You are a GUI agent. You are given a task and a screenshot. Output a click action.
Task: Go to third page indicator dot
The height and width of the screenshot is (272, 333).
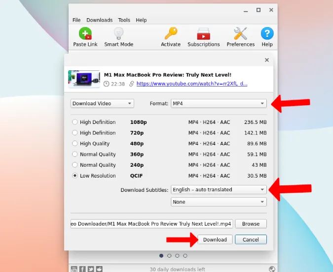pyautogui.click(x=177, y=256)
